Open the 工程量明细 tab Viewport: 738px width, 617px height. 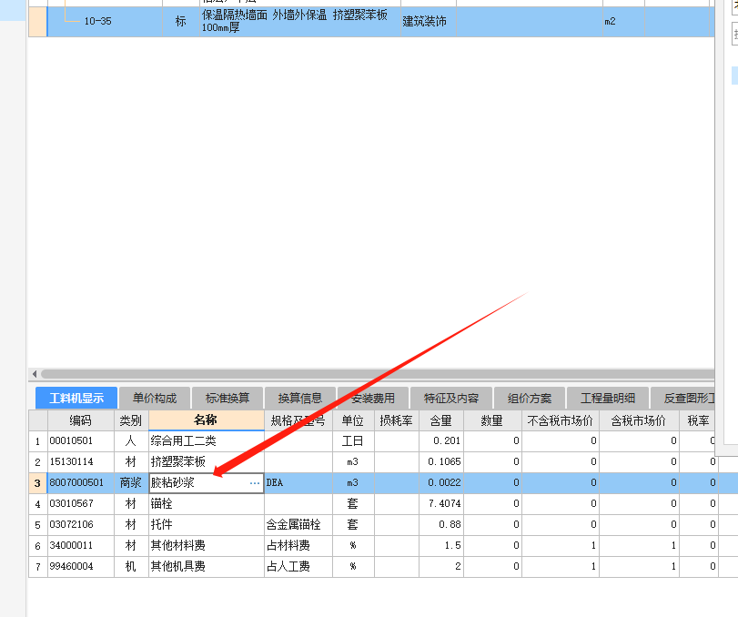click(x=608, y=399)
